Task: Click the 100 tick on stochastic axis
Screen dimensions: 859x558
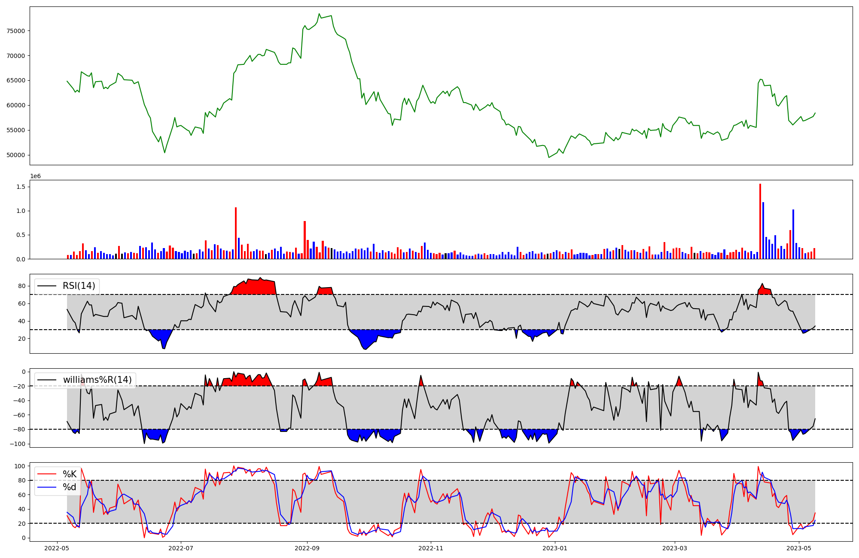Action: (x=20, y=466)
